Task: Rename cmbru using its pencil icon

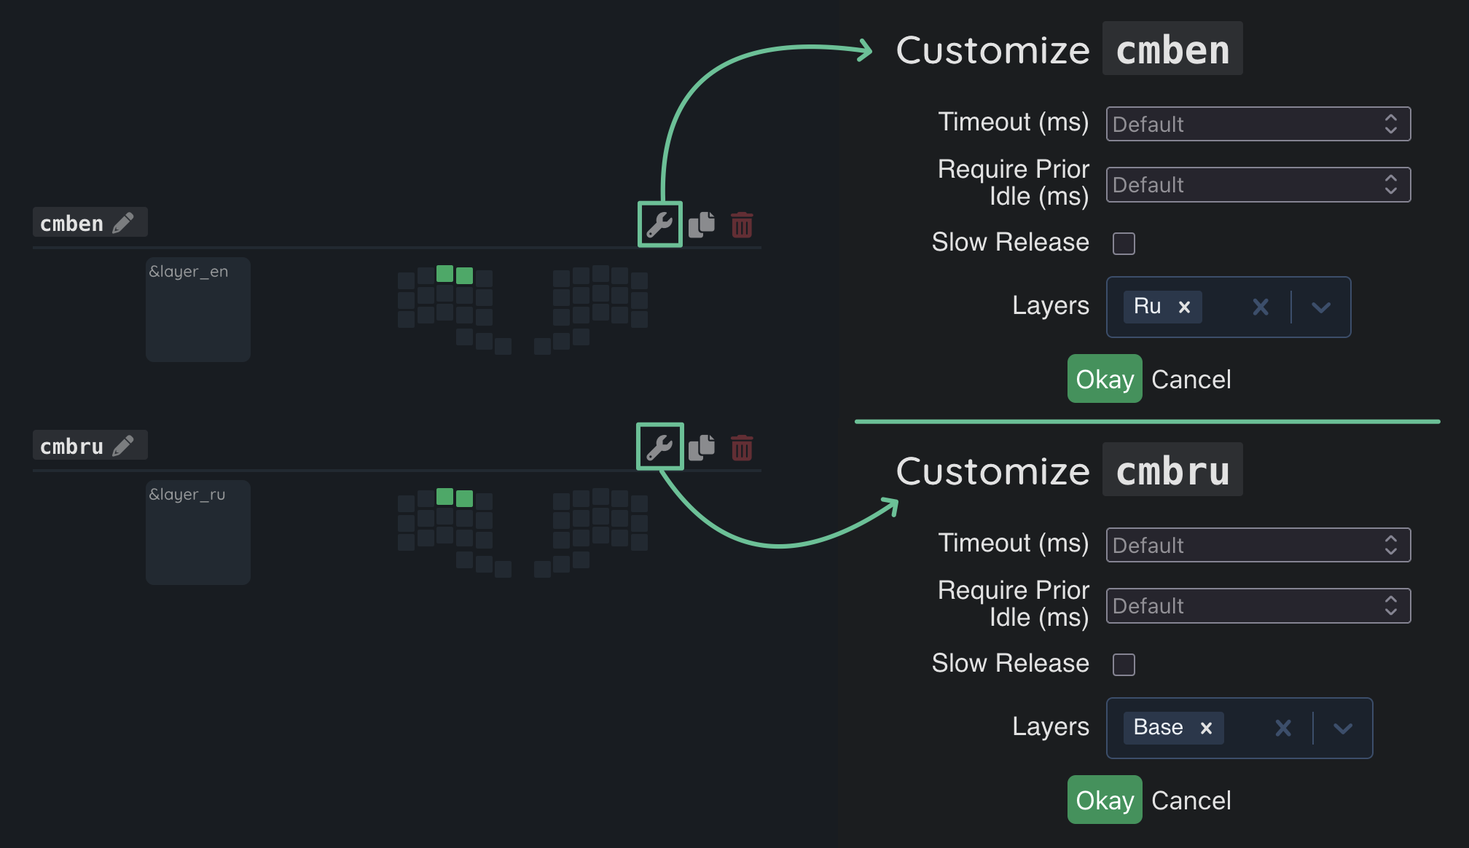Action: (123, 445)
